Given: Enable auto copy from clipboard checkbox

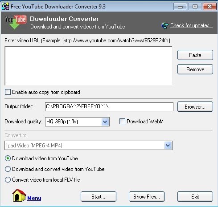Looking at the screenshot, I should (x=8, y=92).
